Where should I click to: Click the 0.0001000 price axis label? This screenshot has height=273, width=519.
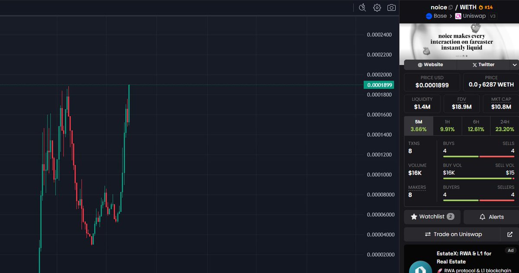pyautogui.click(x=379, y=175)
